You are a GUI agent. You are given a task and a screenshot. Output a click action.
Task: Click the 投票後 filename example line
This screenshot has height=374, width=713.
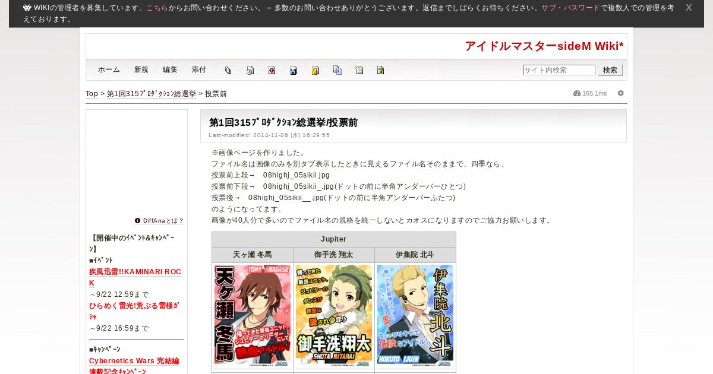333,198
